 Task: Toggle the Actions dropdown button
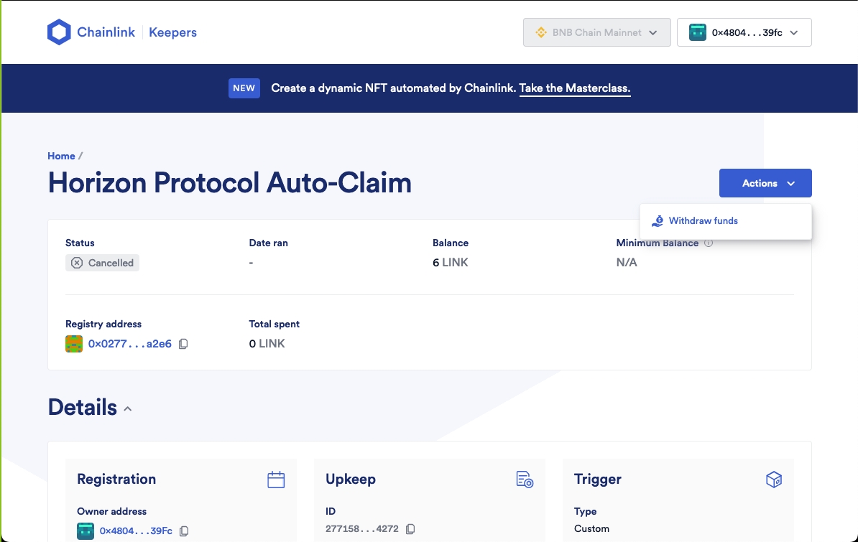click(x=765, y=183)
